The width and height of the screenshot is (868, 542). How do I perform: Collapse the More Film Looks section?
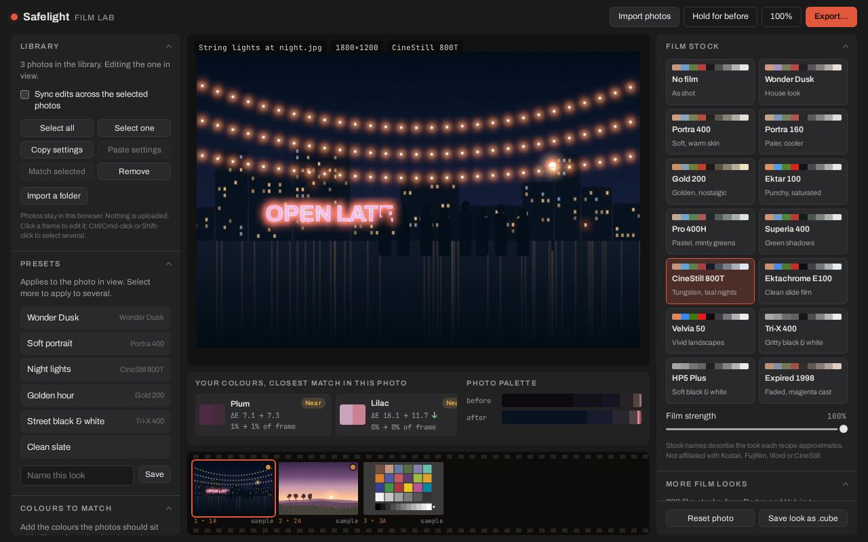pyautogui.click(x=845, y=484)
